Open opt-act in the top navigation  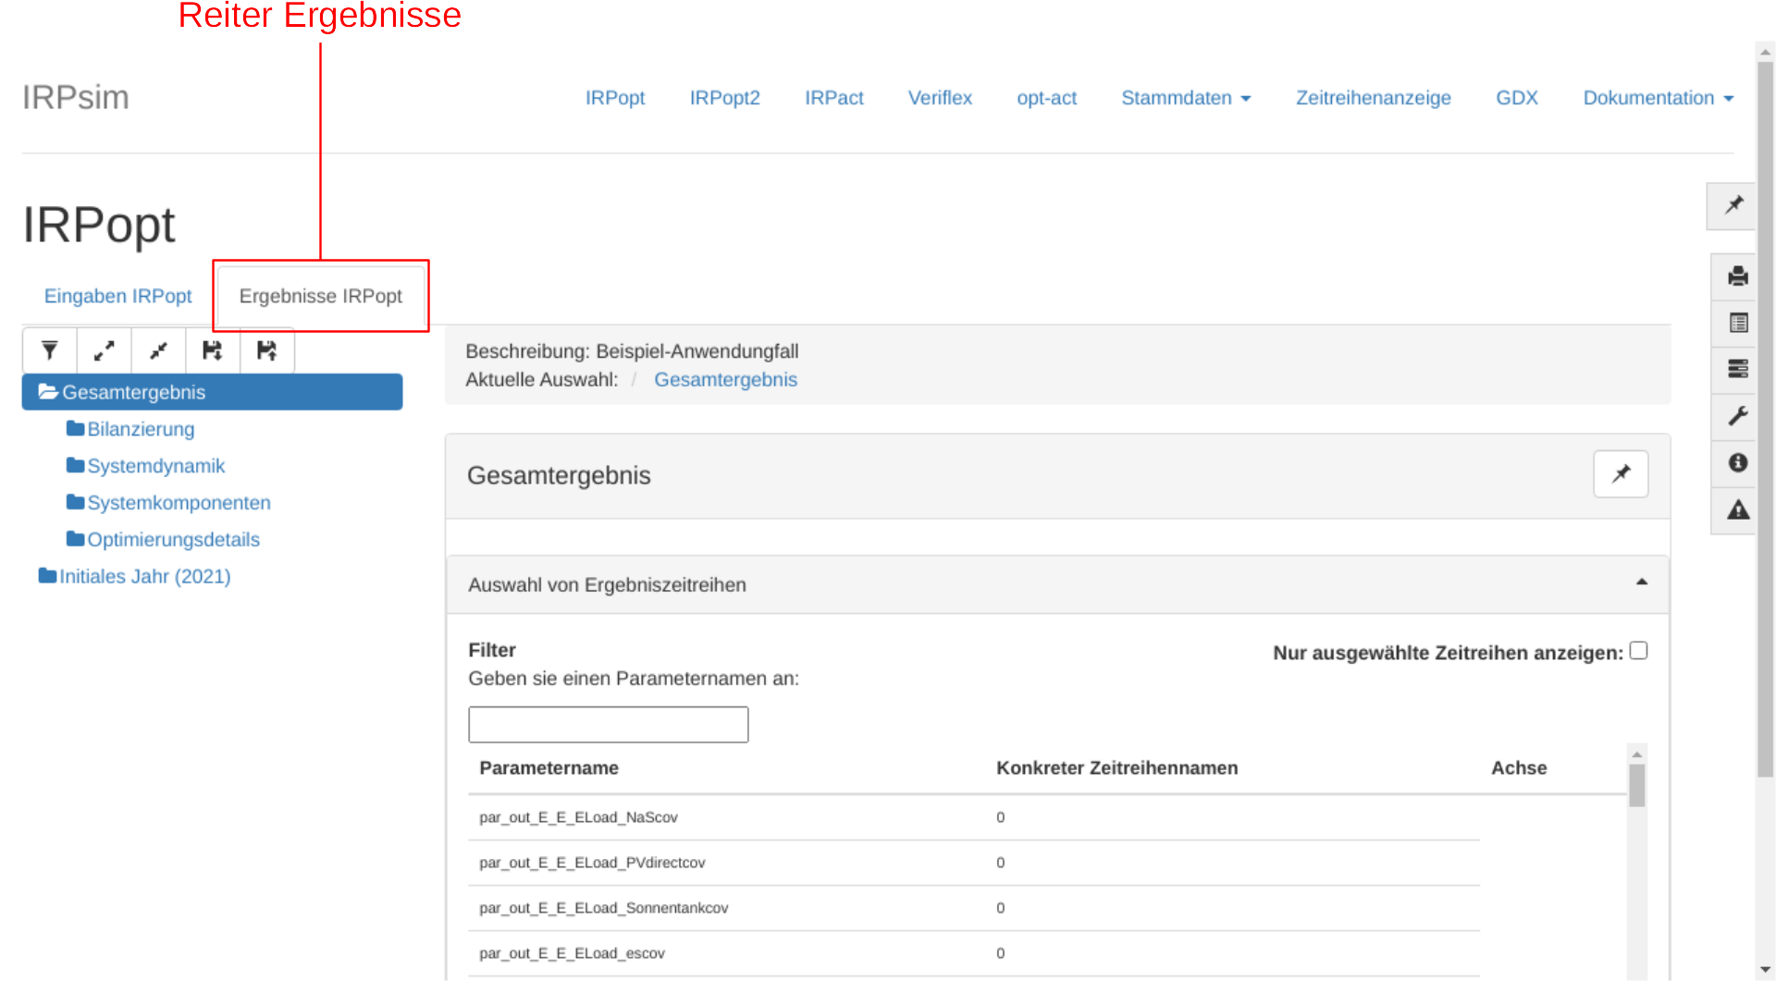pyautogui.click(x=1047, y=98)
